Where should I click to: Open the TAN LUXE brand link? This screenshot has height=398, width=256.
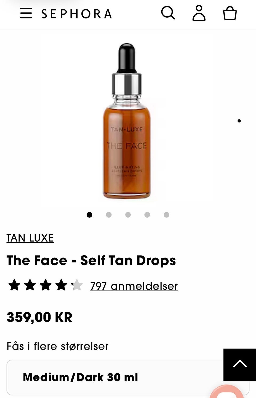[30, 238]
